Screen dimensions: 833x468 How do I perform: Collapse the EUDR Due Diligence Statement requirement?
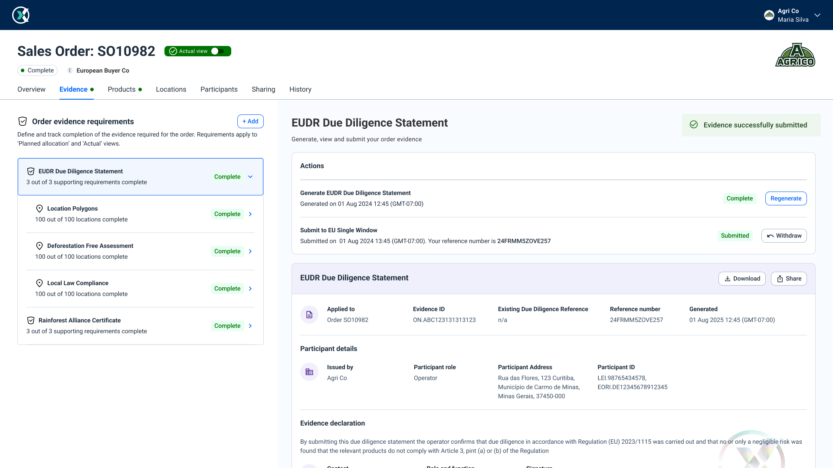tap(250, 177)
